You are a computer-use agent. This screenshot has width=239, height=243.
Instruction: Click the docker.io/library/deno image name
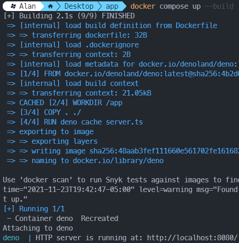[118, 161]
